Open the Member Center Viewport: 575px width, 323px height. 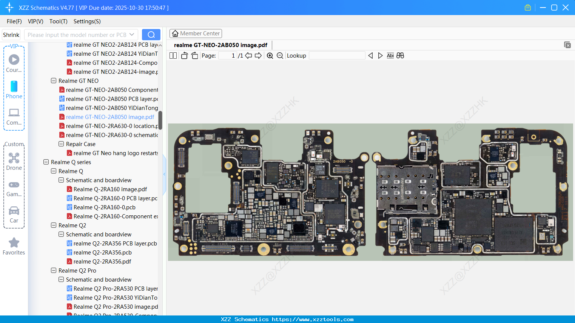coord(196,33)
